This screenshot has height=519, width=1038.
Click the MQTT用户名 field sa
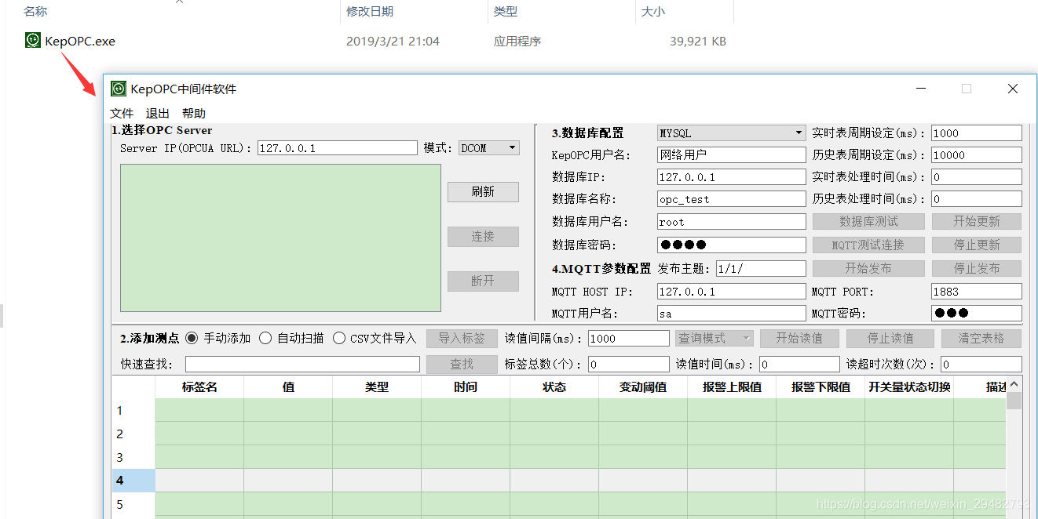(732, 314)
